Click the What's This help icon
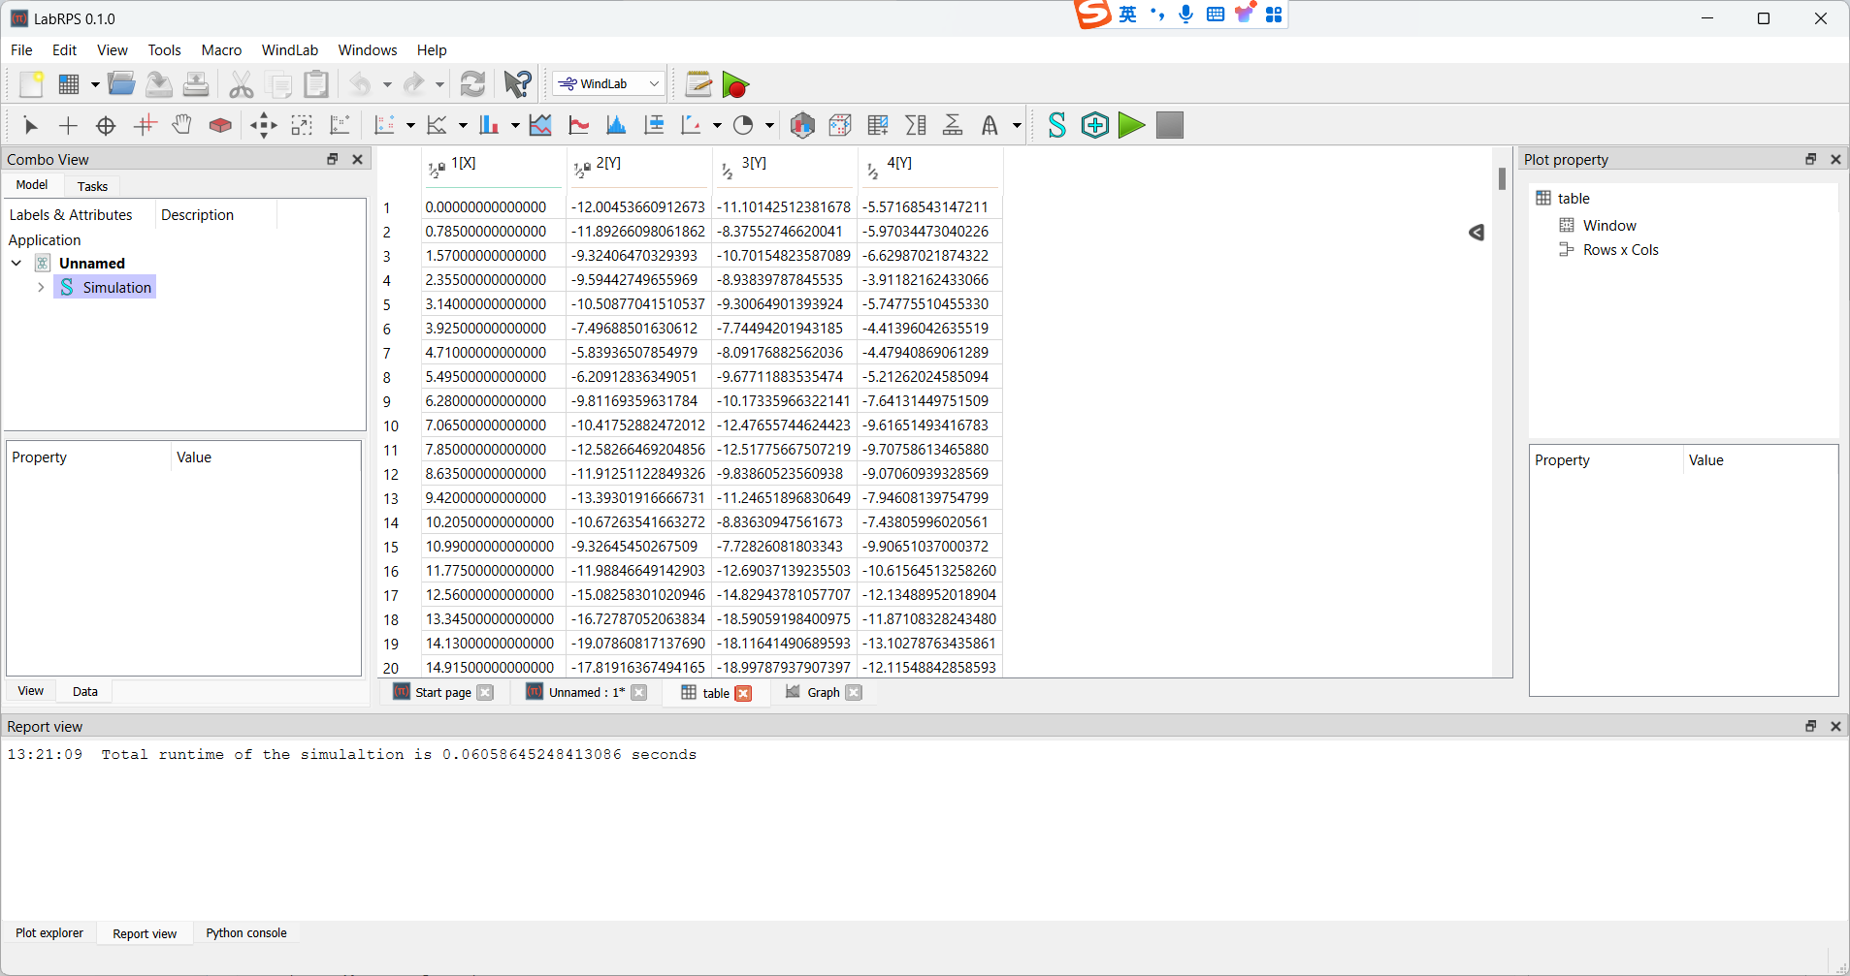 pos(517,84)
